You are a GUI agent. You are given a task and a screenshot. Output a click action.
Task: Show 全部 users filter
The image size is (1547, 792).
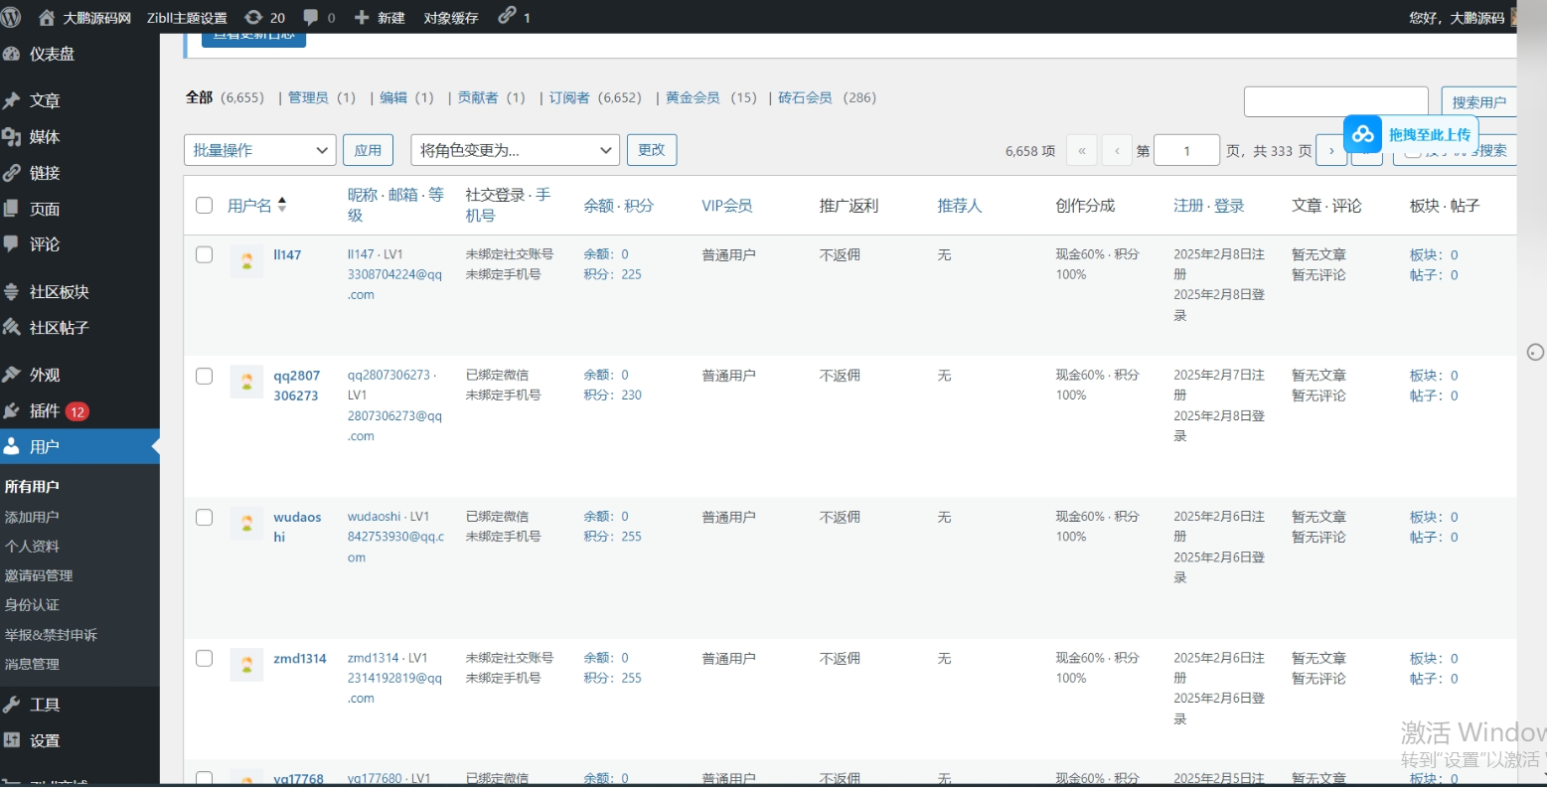200,97
